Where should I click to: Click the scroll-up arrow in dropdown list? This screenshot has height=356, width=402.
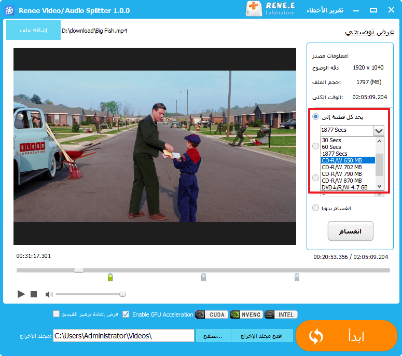coord(380,141)
